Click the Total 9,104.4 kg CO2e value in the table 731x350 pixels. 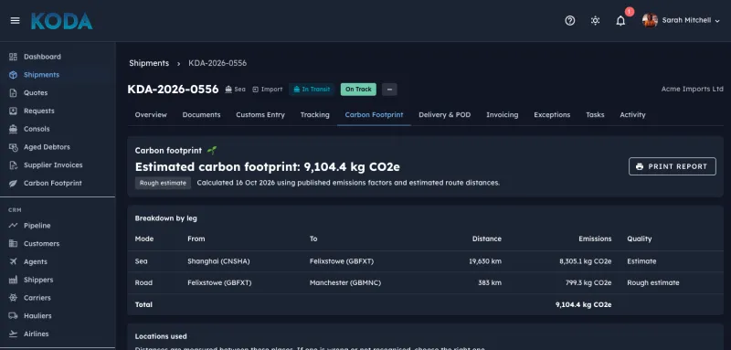point(583,305)
